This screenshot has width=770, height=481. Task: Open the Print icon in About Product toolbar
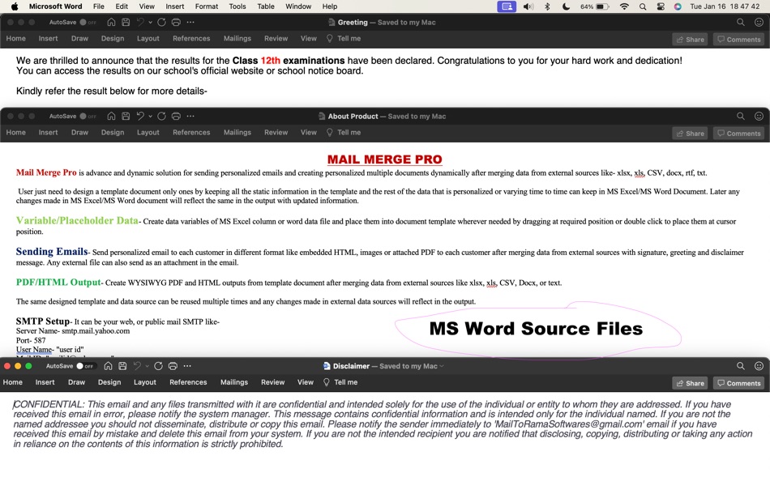coord(176,117)
